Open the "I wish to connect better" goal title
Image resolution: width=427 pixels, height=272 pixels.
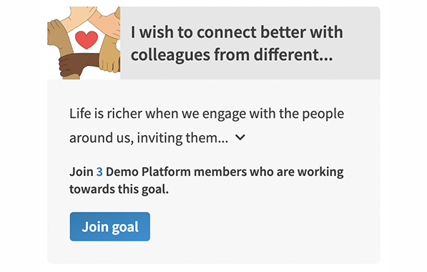coord(237,44)
